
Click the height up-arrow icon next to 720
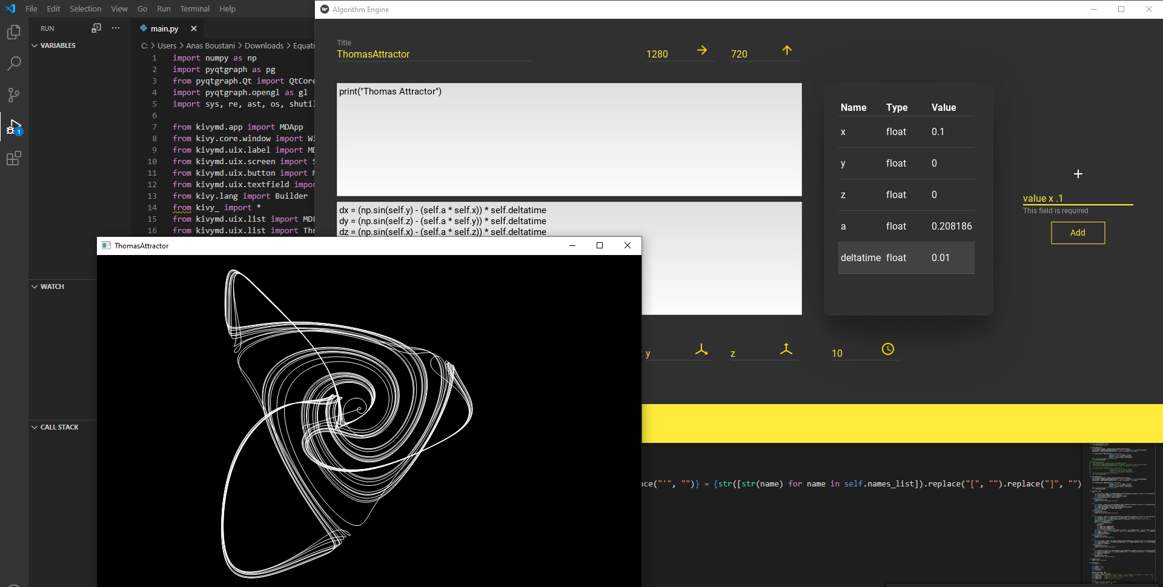[787, 50]
